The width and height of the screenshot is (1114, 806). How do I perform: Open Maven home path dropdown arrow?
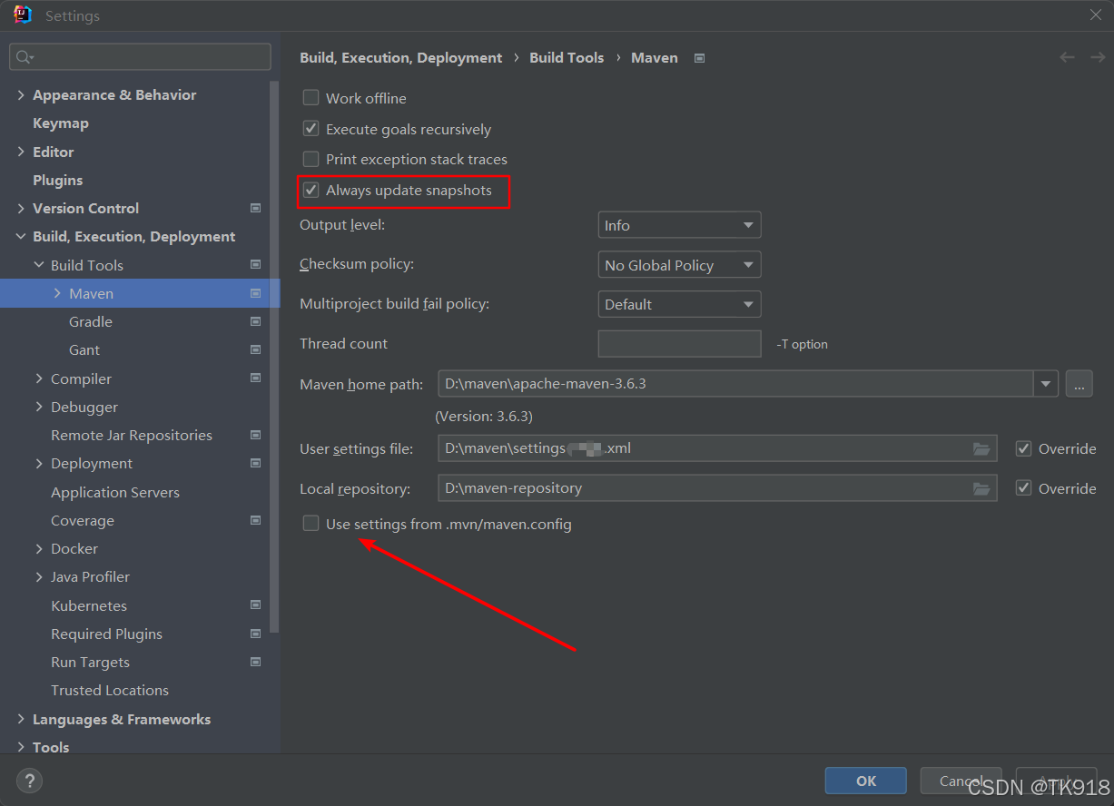click(1047, 384)
